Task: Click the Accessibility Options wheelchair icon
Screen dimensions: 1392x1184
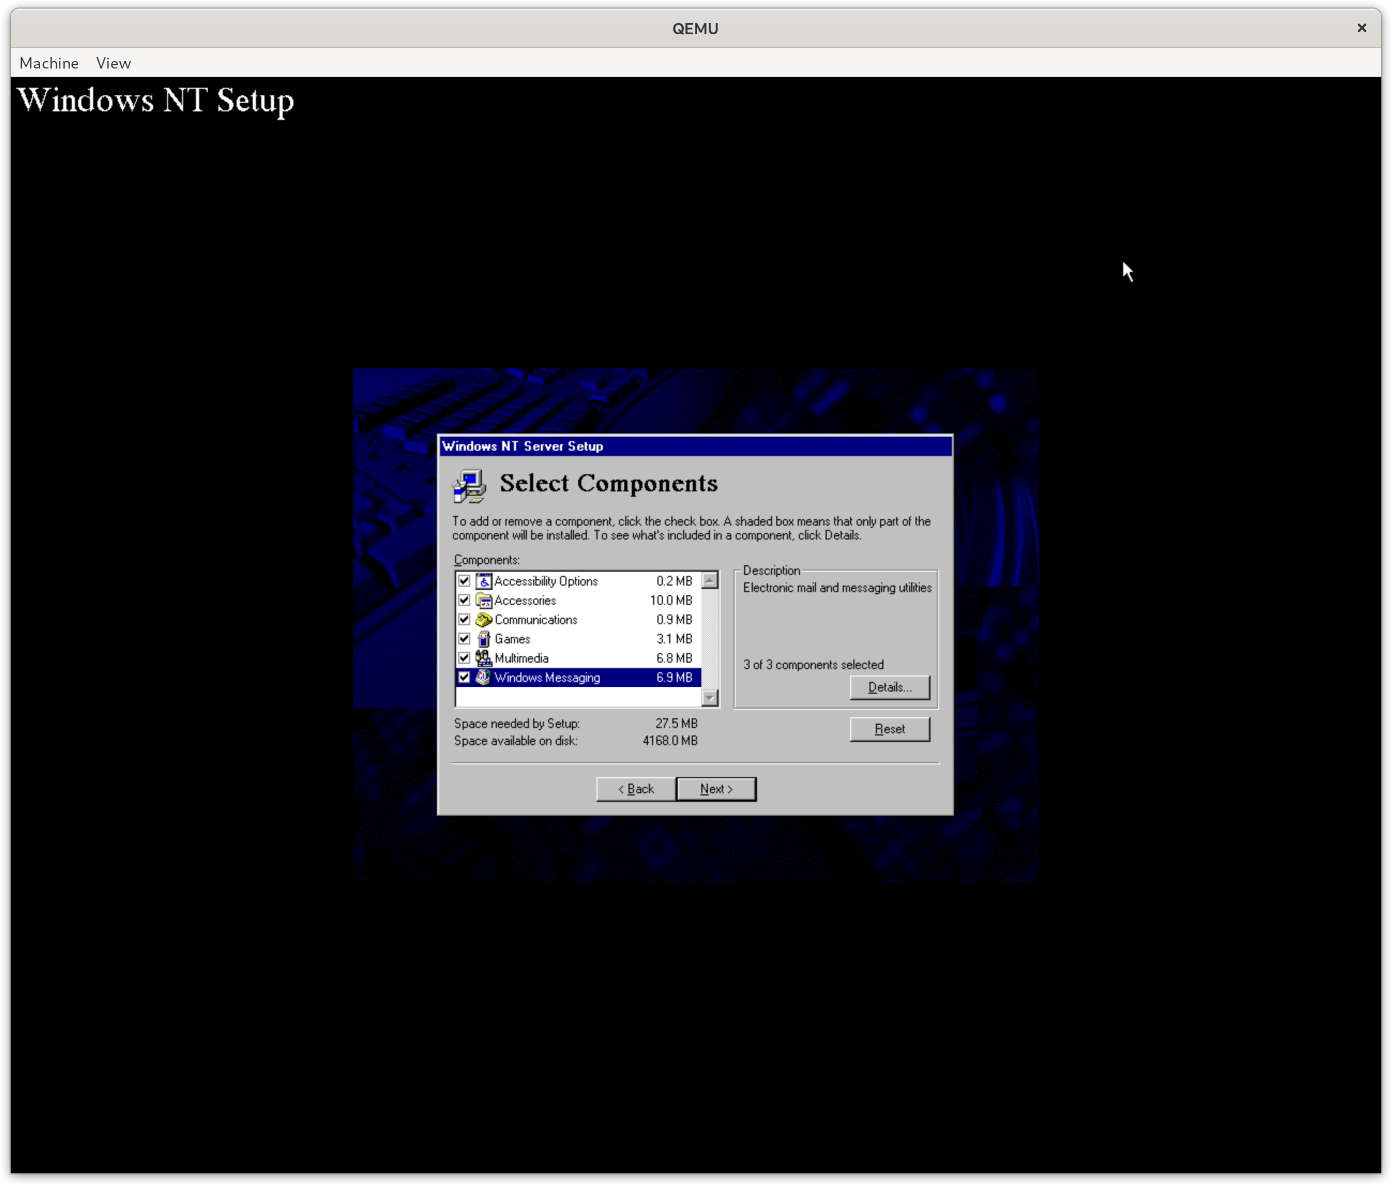Action: pyautogui.click(x=483, y=581)
